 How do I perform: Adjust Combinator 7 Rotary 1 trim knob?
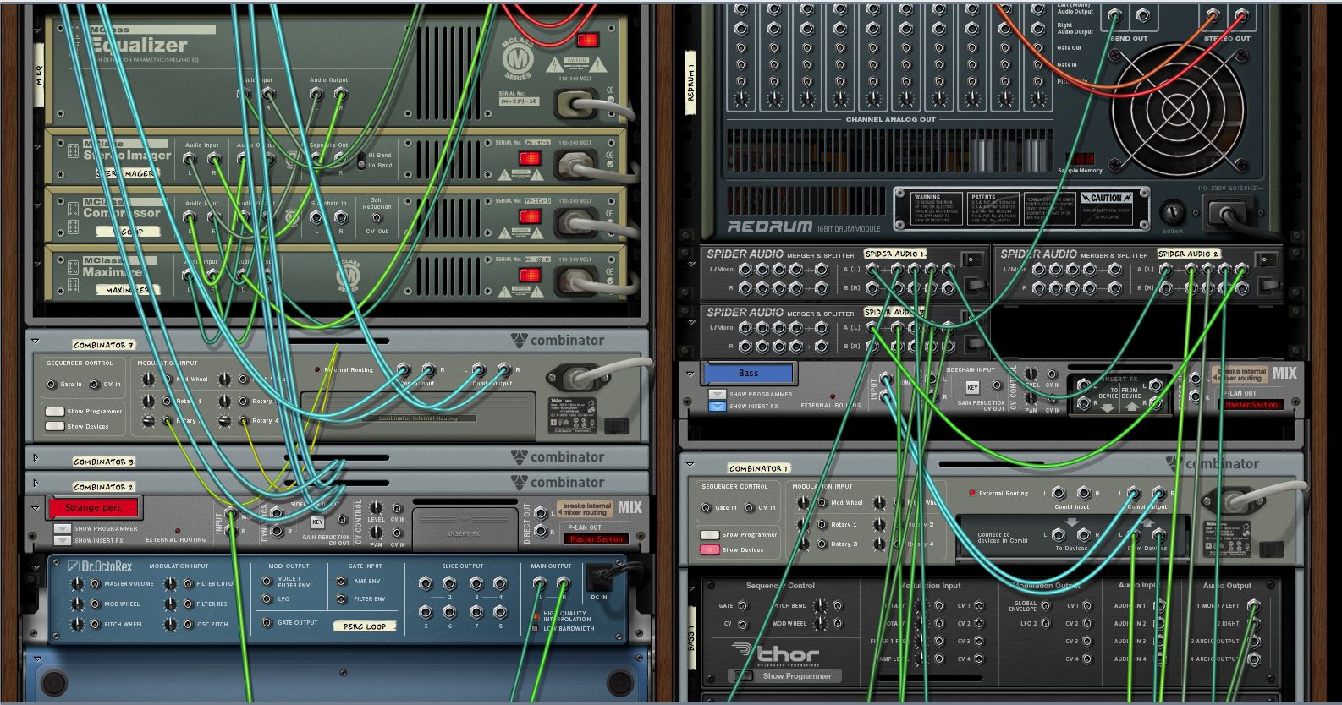[x=149, y=401]
